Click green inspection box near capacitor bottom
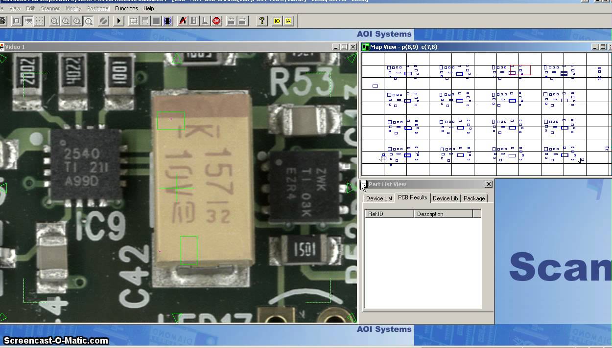612x348 pixels. pos(189,250)
